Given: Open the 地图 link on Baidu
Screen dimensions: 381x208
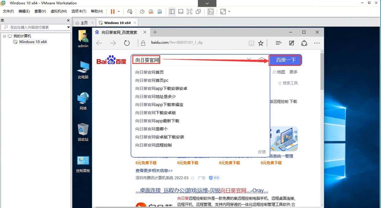Looking at the screenshot, I should [x=281, y=72].
